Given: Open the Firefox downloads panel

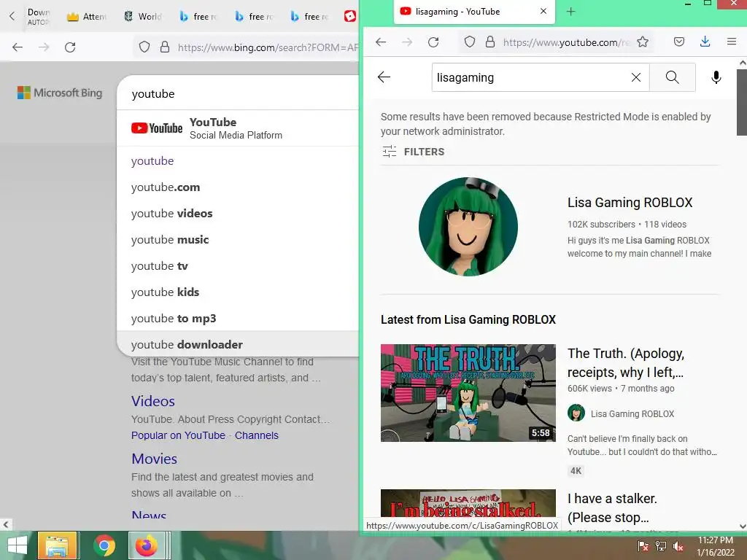Looking at the screenshot, I should 705,42.
